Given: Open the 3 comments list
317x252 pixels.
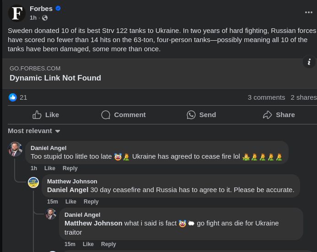Looking at the screenshot, I should [x=266, y=97].
